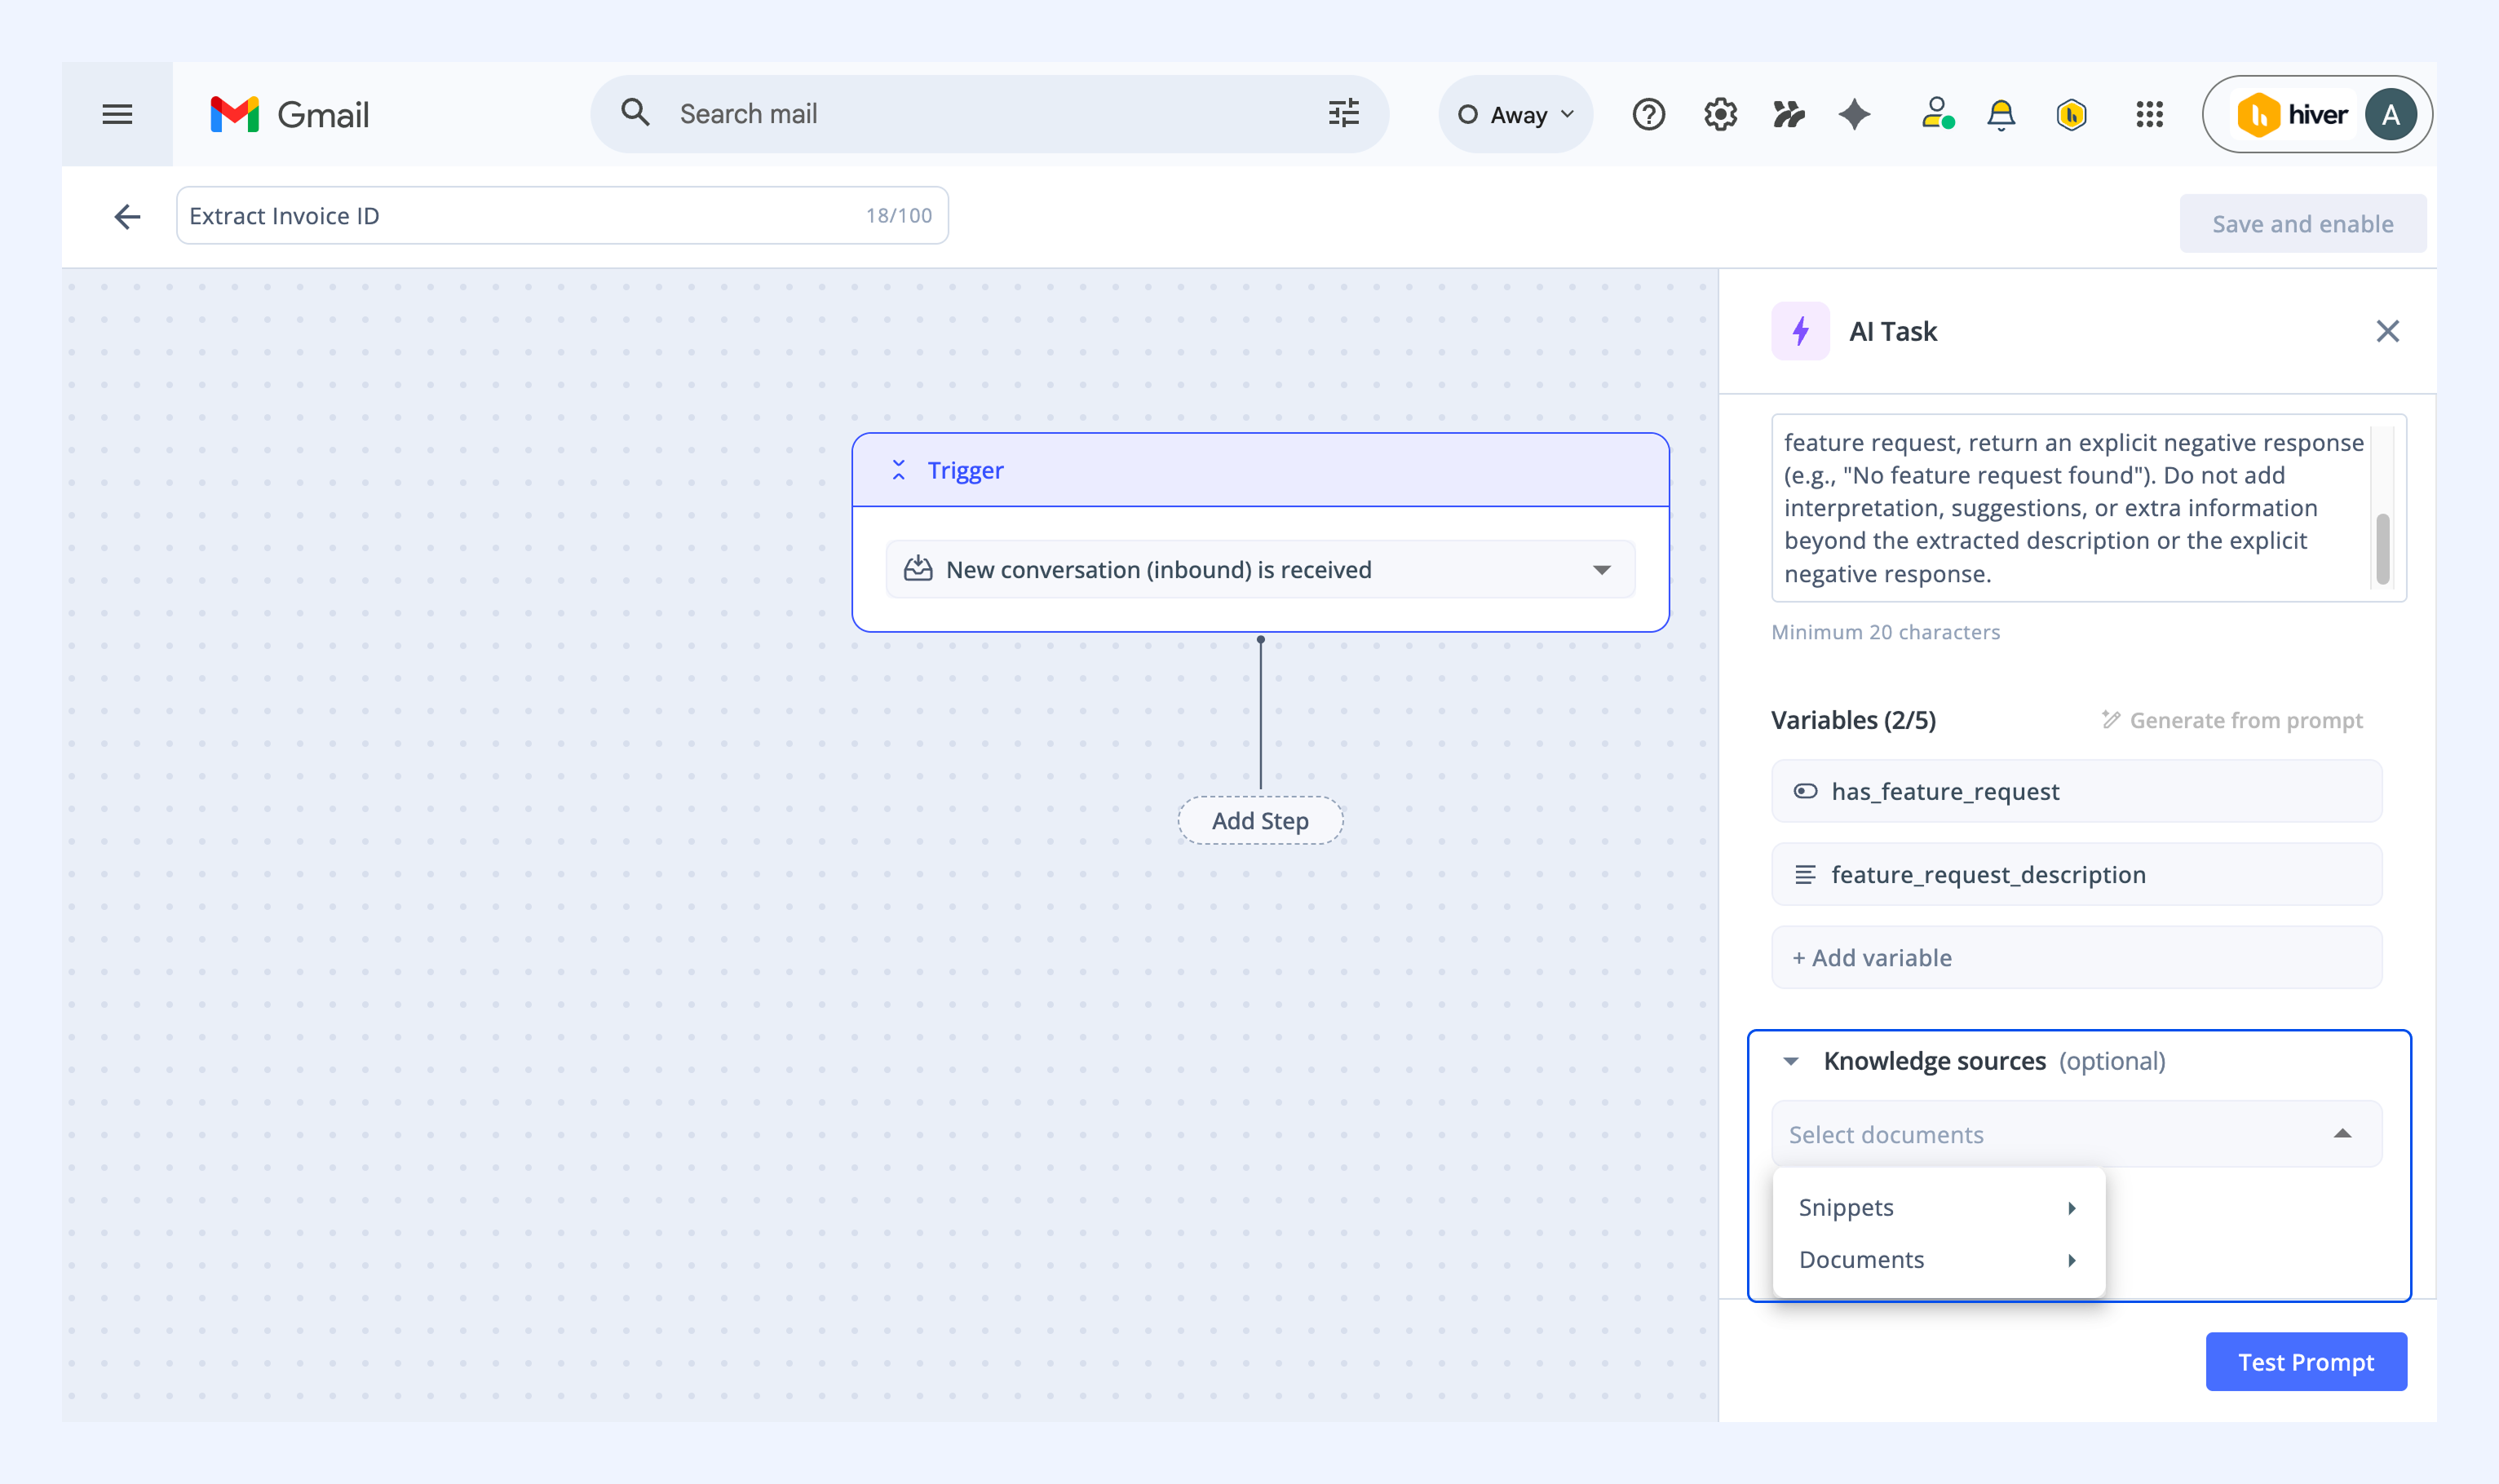Expand the Snippets submenu
This screenshot has height=1484, width=2499.
coord(1938,1207)
